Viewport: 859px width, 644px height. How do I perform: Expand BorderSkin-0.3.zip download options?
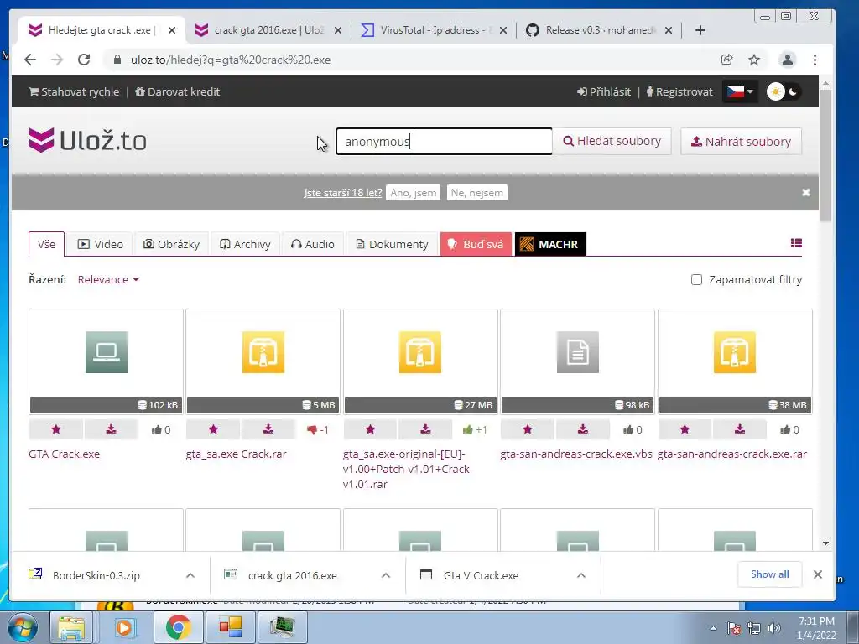[190, 575]
